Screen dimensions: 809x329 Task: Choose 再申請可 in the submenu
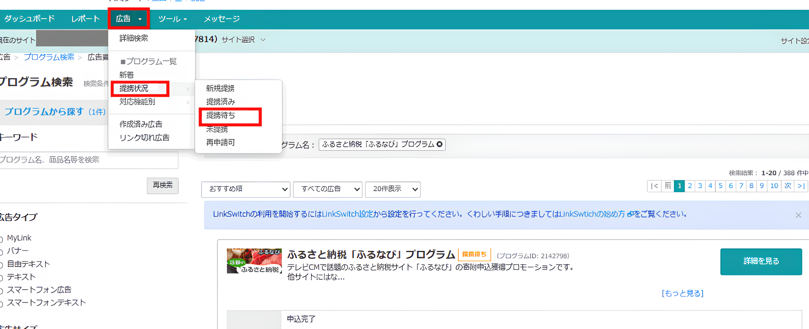tap(220, 142)
